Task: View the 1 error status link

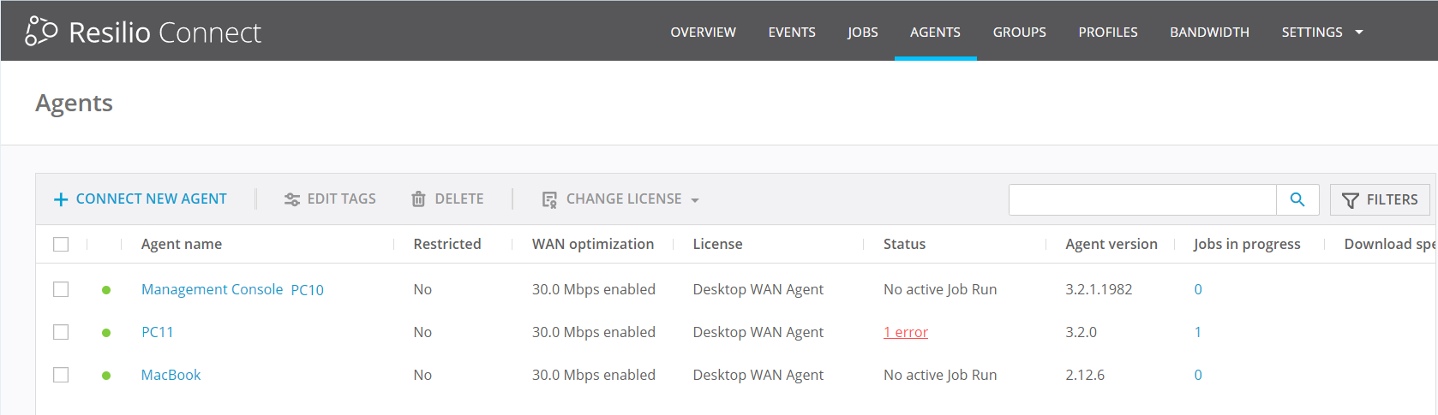Action: (x=906, y=332)
